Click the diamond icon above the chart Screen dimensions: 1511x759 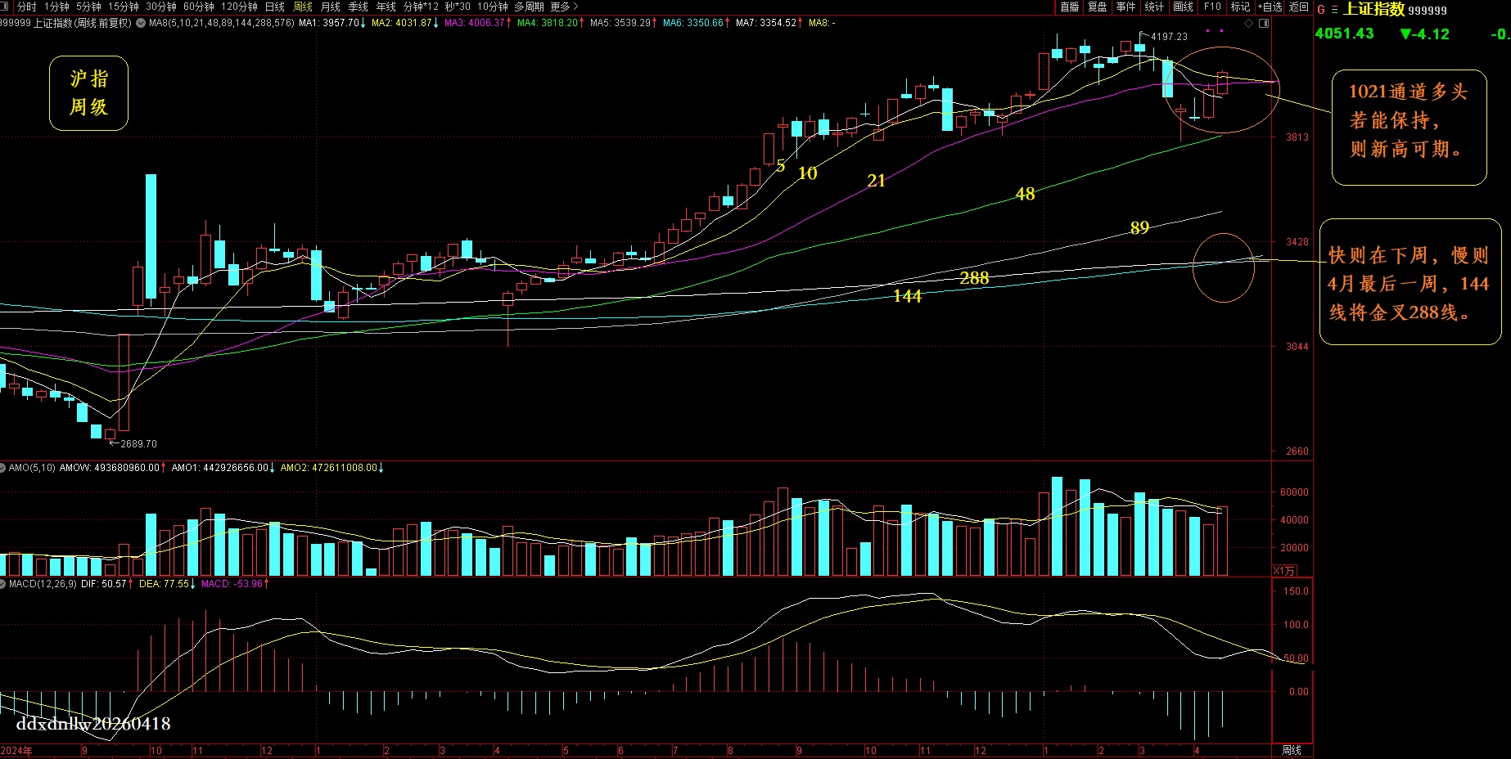pyautogui.click(x=1249, y=23)
